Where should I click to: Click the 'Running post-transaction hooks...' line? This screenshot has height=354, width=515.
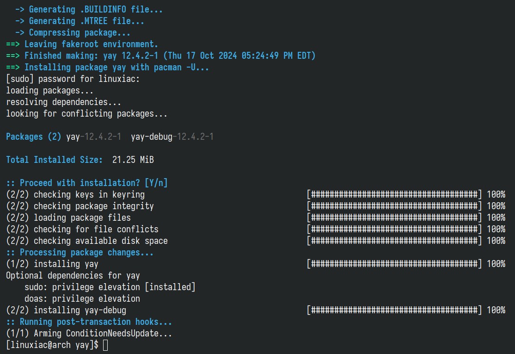point(89,322)
